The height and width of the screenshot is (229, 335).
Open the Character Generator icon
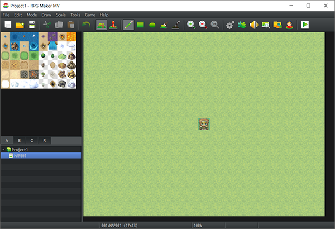coord(289,25)
